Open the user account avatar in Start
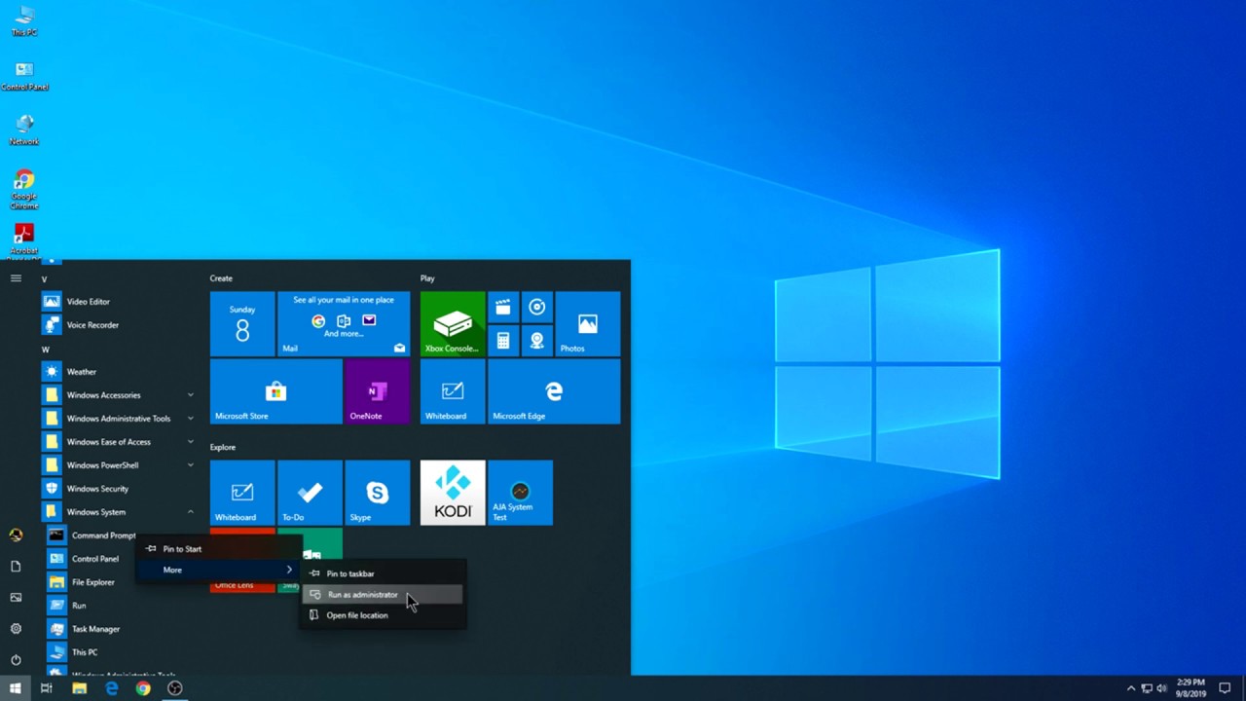1246x701 pixels. (16, 535)
